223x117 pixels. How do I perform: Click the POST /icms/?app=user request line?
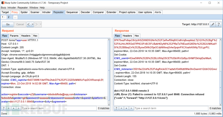coord(20,40)
